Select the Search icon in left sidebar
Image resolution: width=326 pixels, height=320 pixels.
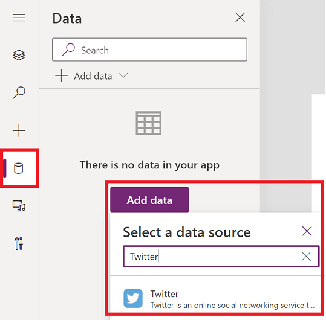tap(19, 92)
